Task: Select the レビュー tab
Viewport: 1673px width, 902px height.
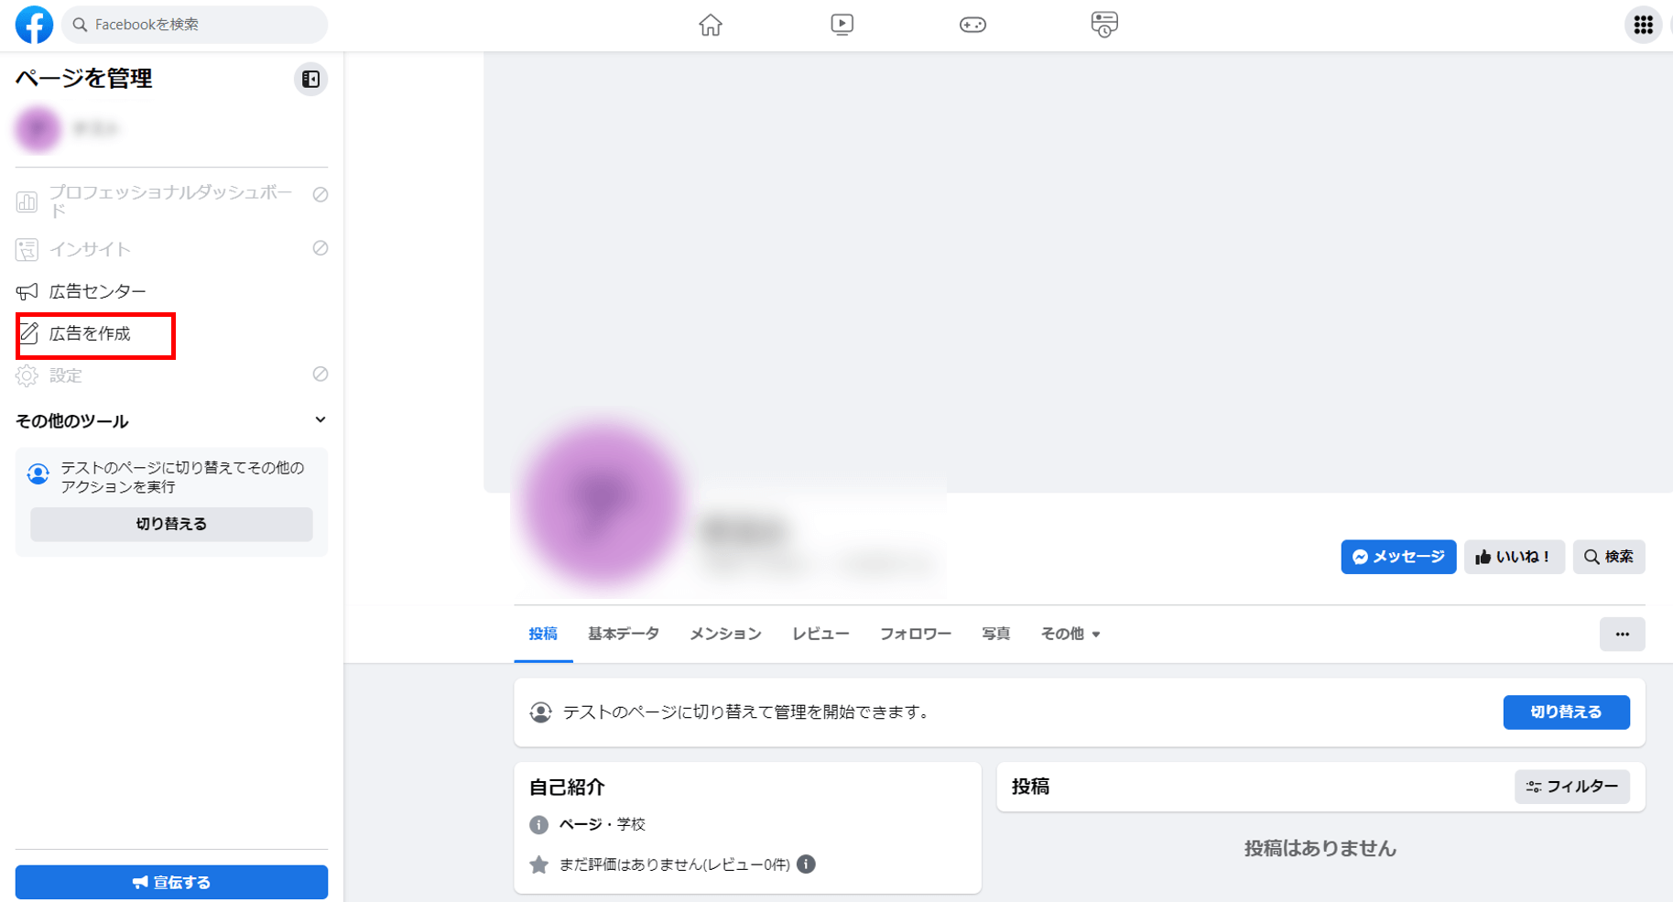Action: pos(820,634)
